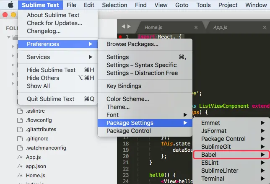Go to previous tab arrow
This screenshot has height=184, width=270.
[x=123, y=26]
